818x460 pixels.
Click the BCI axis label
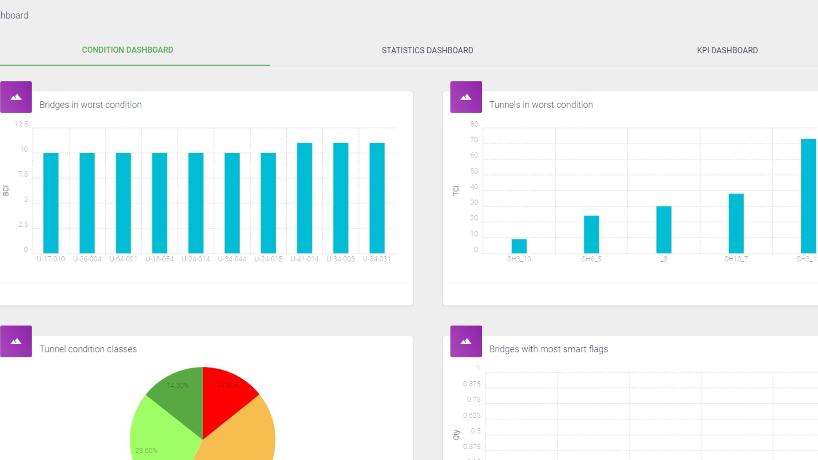pyautogui.click(x=6, y=191)
